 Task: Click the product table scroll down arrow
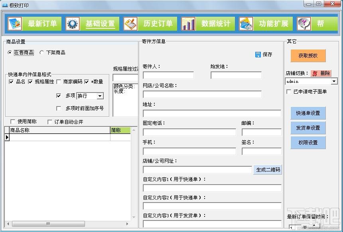pos(134,217)
